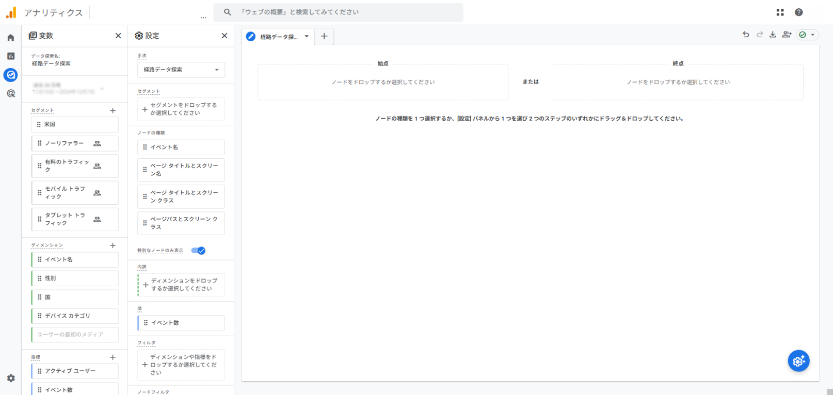Click the exploration name 経路データ探索 field
The height and width of the screenshot is (395, 833).
51,63
